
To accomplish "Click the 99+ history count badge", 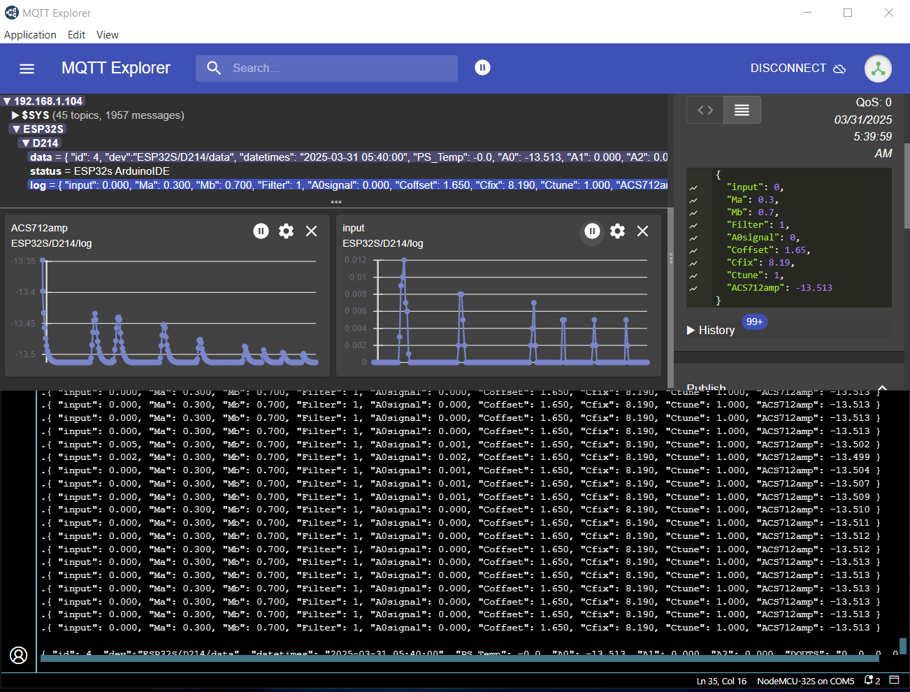I will [754, 322].
